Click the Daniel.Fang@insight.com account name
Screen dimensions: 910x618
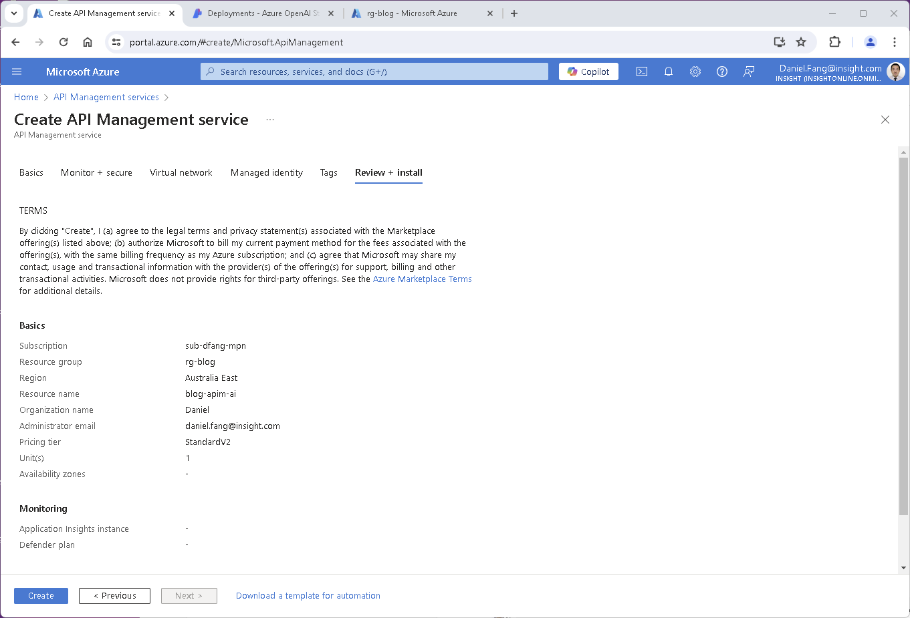coord(830,68)
